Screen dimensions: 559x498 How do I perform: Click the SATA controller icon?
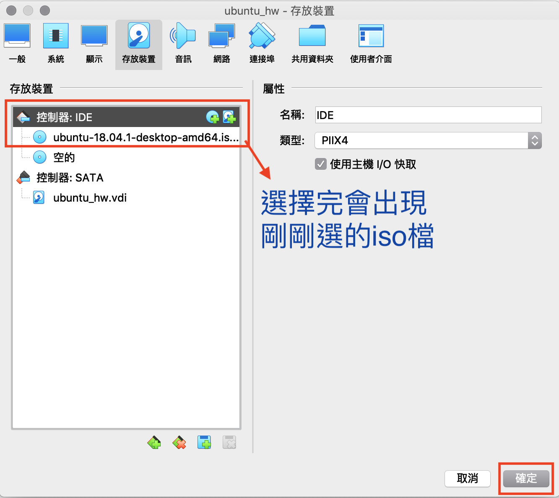point(23,177)
